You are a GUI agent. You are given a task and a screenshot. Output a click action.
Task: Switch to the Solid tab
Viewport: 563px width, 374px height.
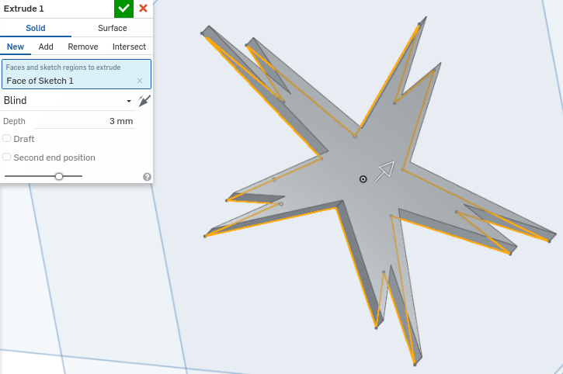(36, 28)
